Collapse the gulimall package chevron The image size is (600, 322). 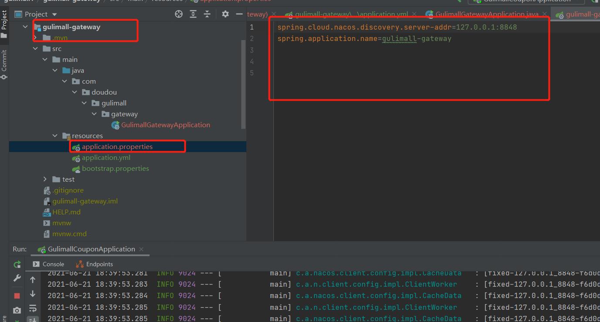pyautogui.click(x=84, y=103)
